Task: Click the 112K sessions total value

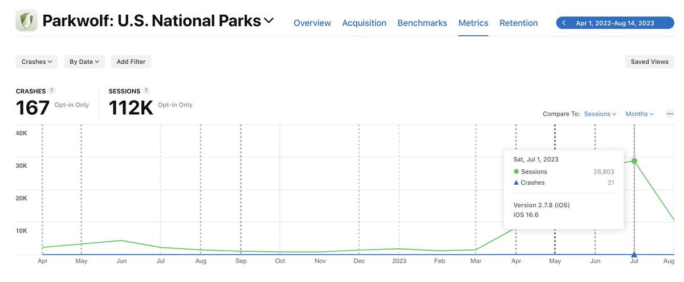Action: (131, 107)
